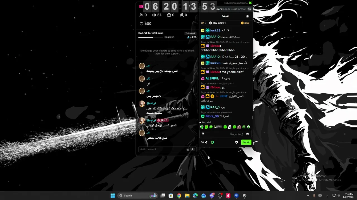This screenshot has width=357, height=200.
Task: Open luck28's profile from the top chat message
Action: coord(215,31)
